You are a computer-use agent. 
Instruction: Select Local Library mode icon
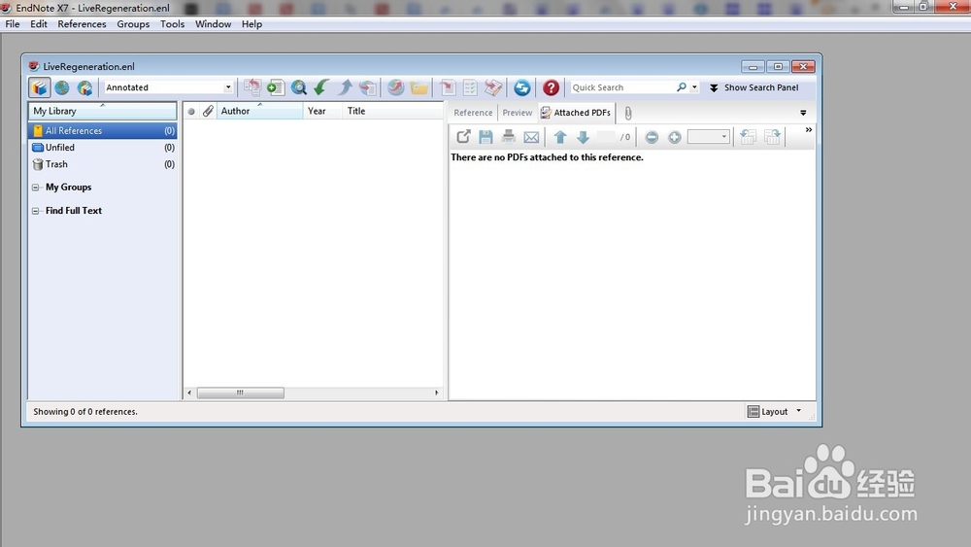pos(40,87)
